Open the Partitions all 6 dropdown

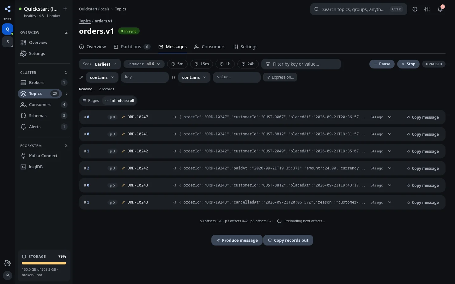pos(144,64)
